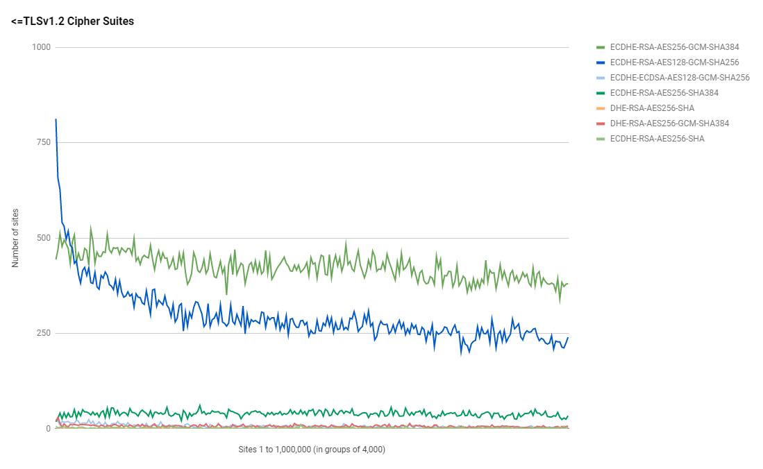
Task: Select the ECDHE-RSA-AES256-GCM-SHA384 legend label
Action: 674,48
